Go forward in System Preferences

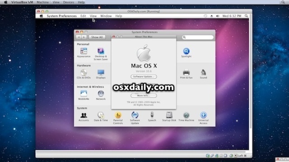click(x=84, y=37)
